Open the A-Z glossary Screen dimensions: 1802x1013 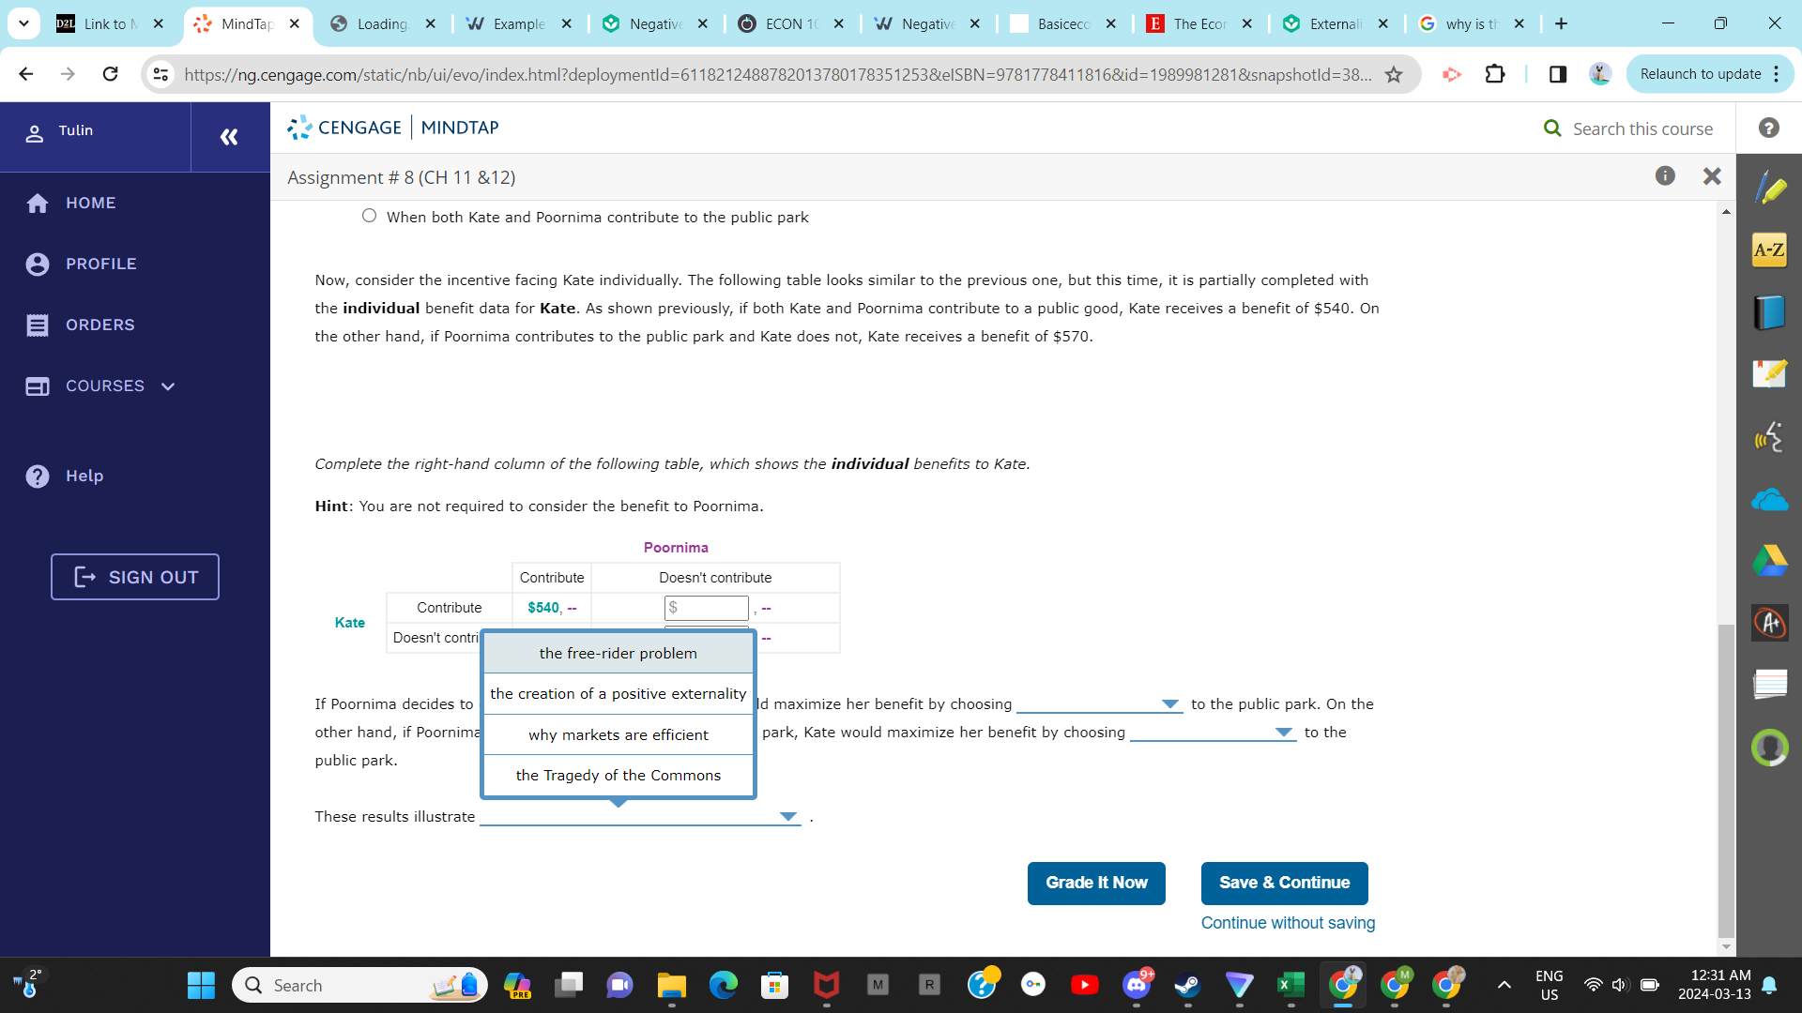pyautogui.click(x=1770, y=249)
